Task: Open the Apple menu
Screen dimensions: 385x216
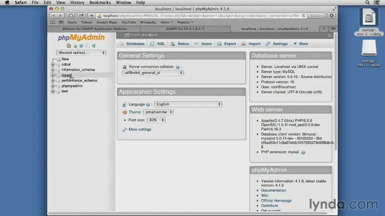Action: tap(7, 2)
